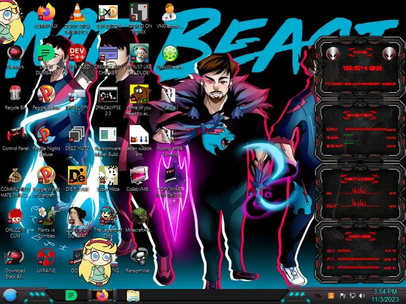406x304 pixels.
Task: Open the network tray icon
Action: (x=352, y=295)
